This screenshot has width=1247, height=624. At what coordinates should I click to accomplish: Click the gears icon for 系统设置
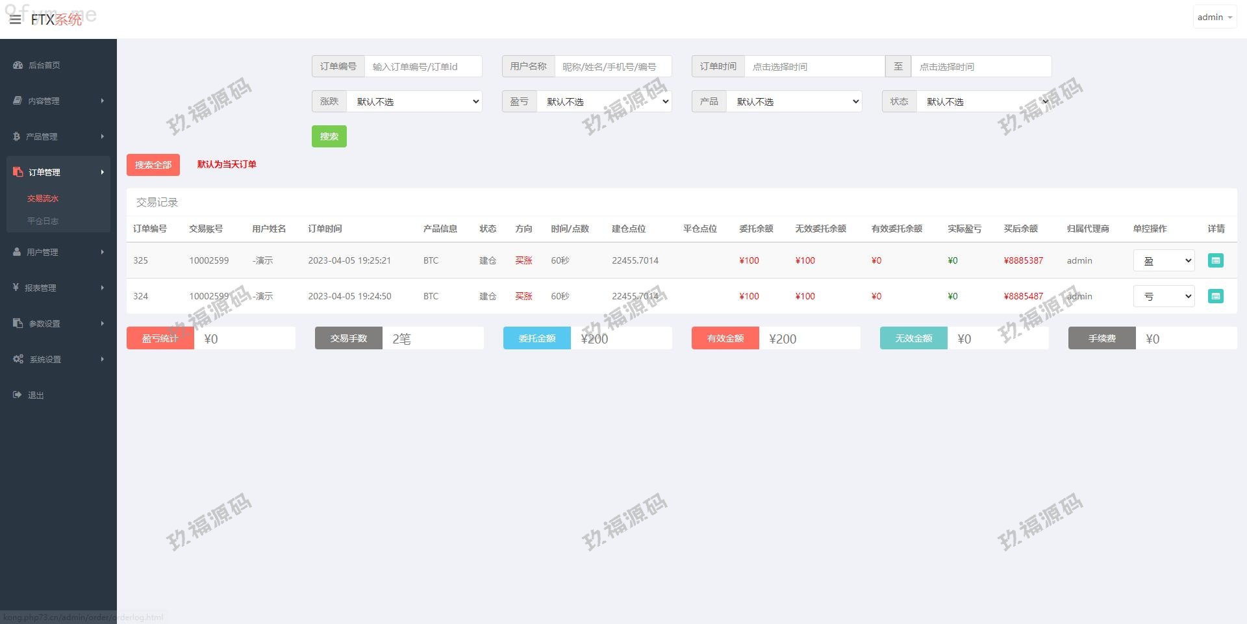click(x=18, y=359)
